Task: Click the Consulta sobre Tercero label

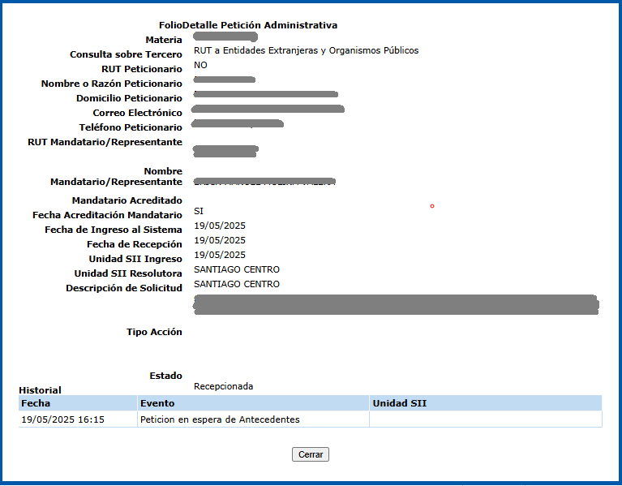Action: [x=127, y=54]
